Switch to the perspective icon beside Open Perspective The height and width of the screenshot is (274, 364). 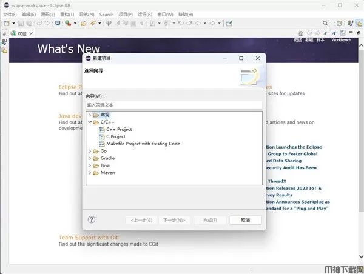350,23
